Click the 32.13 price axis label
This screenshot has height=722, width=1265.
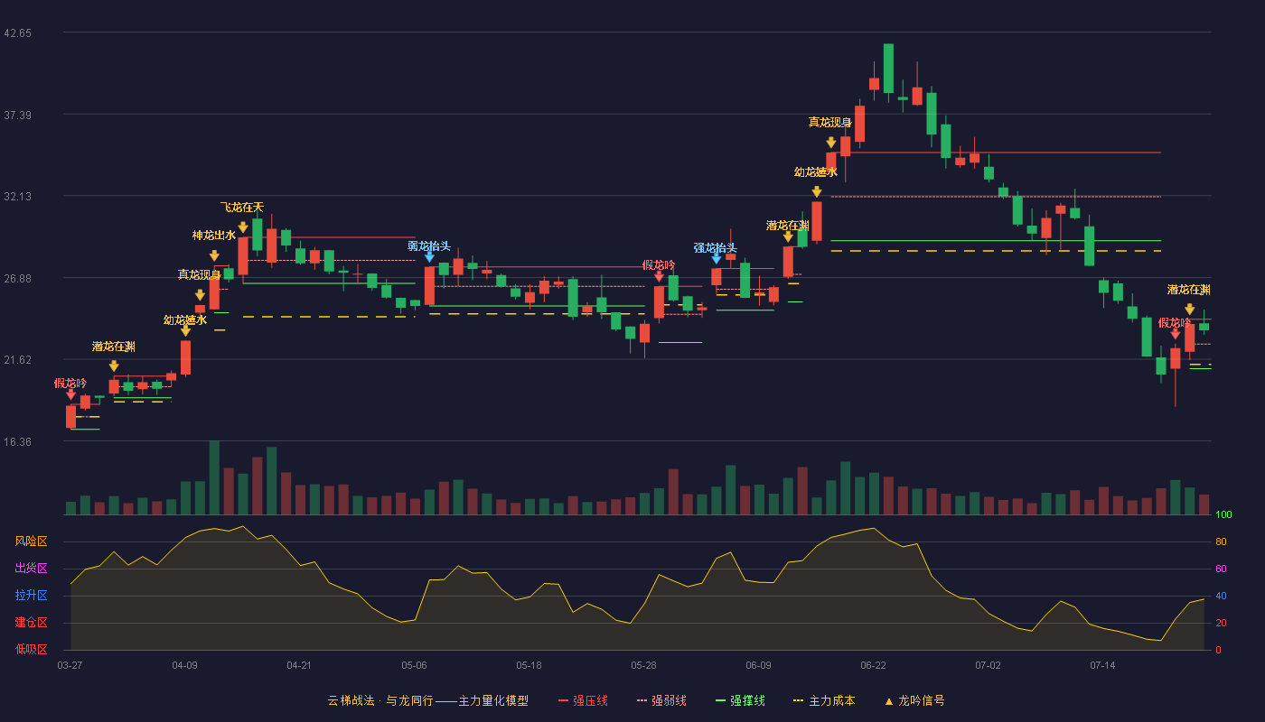17,196
